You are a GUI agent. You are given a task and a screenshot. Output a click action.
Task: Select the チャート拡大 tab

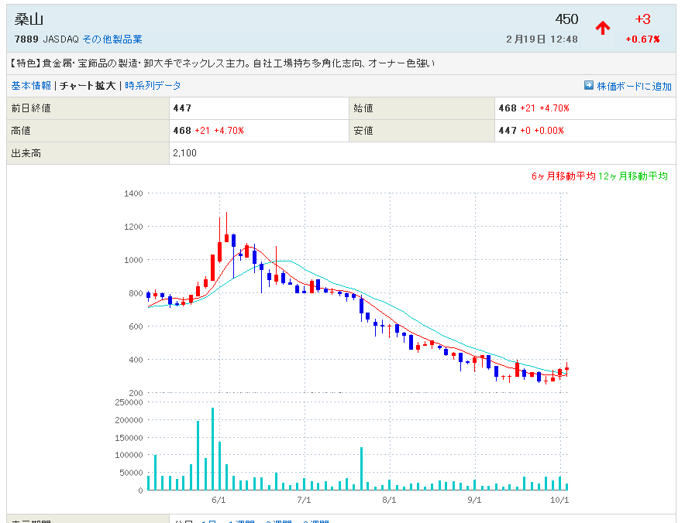click(88, 86)
